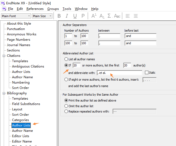The image size is (176, 146).
Task: Click first row 'before last' field
Action: (x=140, y=36)
